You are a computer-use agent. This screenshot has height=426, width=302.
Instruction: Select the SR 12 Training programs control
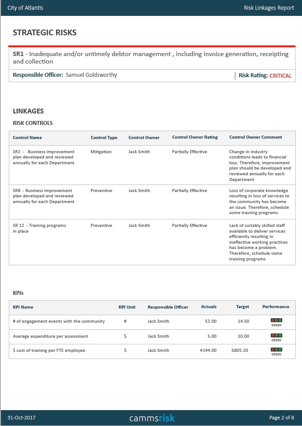point(39,228)
